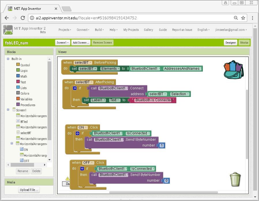Click the Delete button
Viewport: 259px width, 201px height.
36,171
